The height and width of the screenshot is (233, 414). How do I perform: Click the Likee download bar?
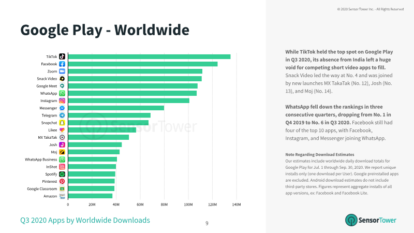pyautogui.click(x=102, y=130)
